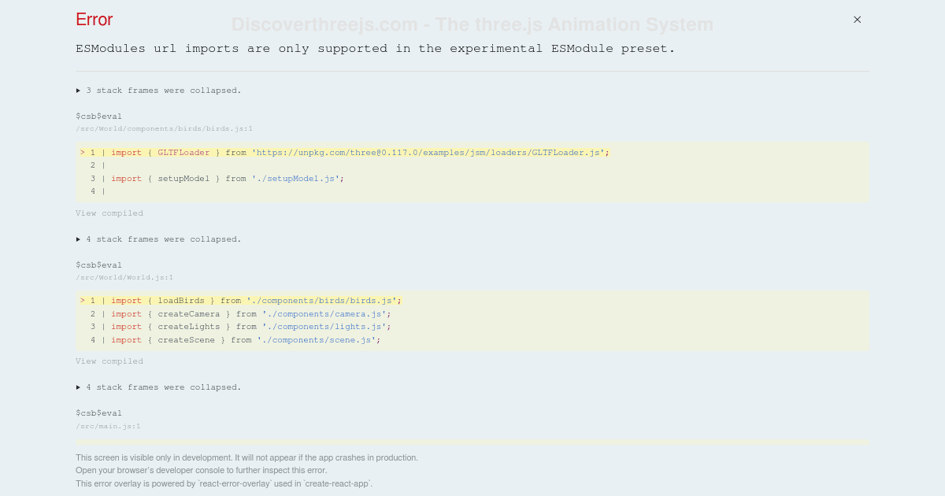The image size is (945, 496).
Task: Click the $csb$eval label above main.js path
Action: [98, 413]
